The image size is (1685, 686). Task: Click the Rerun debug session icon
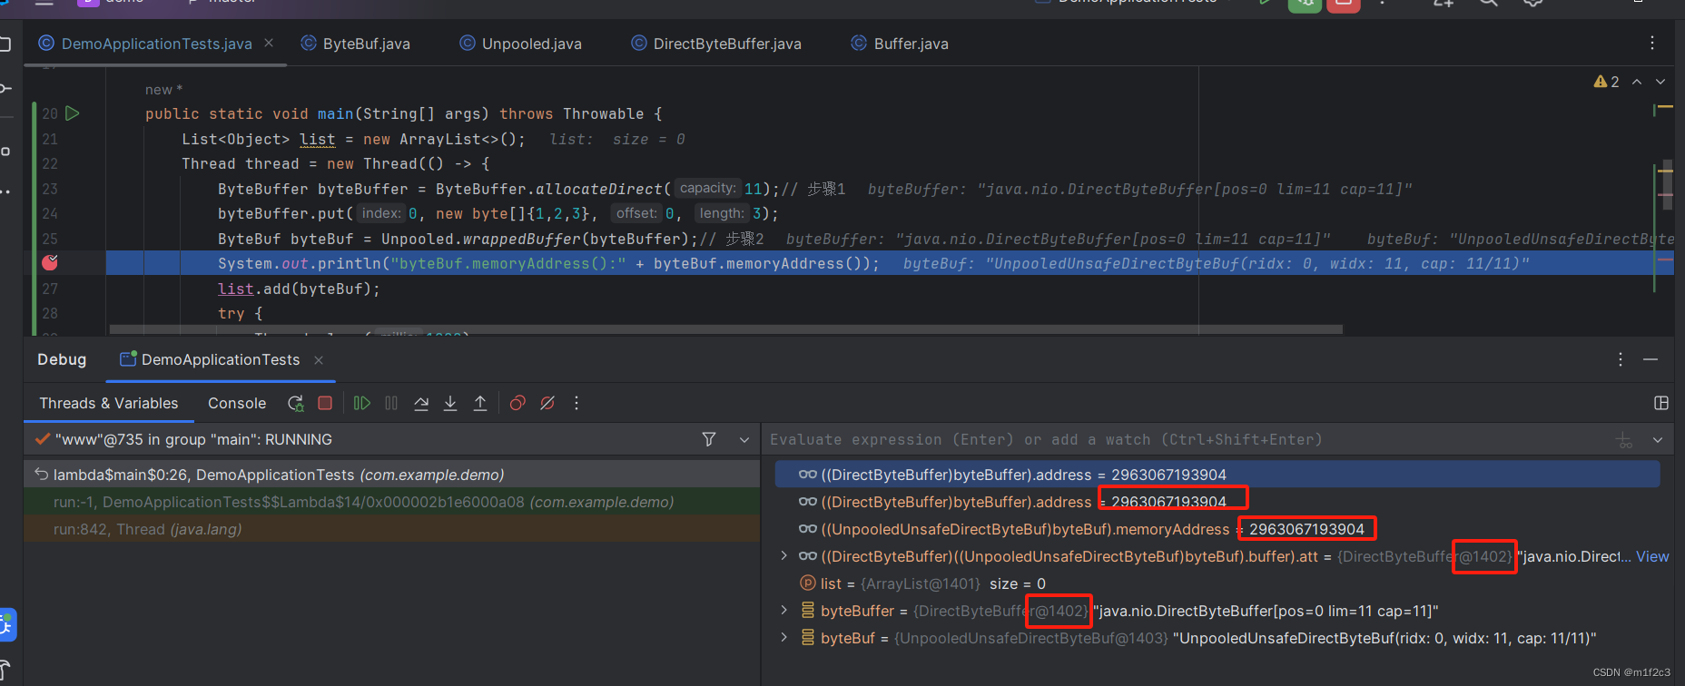click(296, 403)
